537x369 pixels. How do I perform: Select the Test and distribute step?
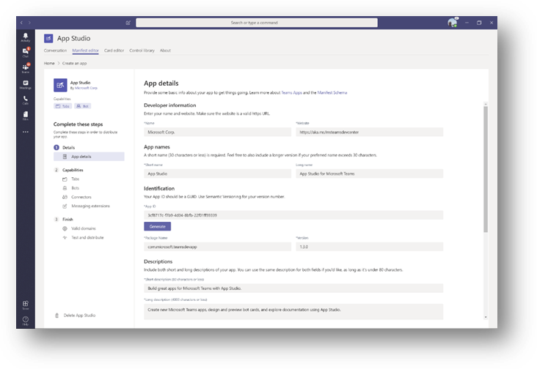87,237
